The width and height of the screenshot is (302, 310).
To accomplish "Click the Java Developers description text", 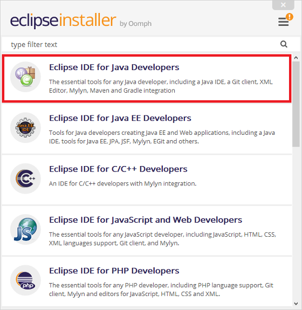I will click(x=161, y=86).
